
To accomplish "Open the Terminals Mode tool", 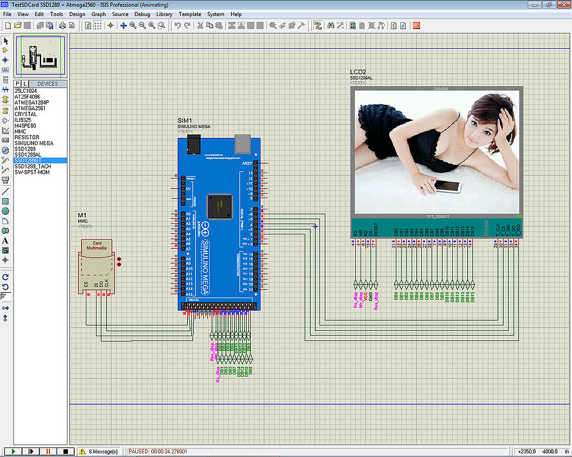I will tap(5, 111).
